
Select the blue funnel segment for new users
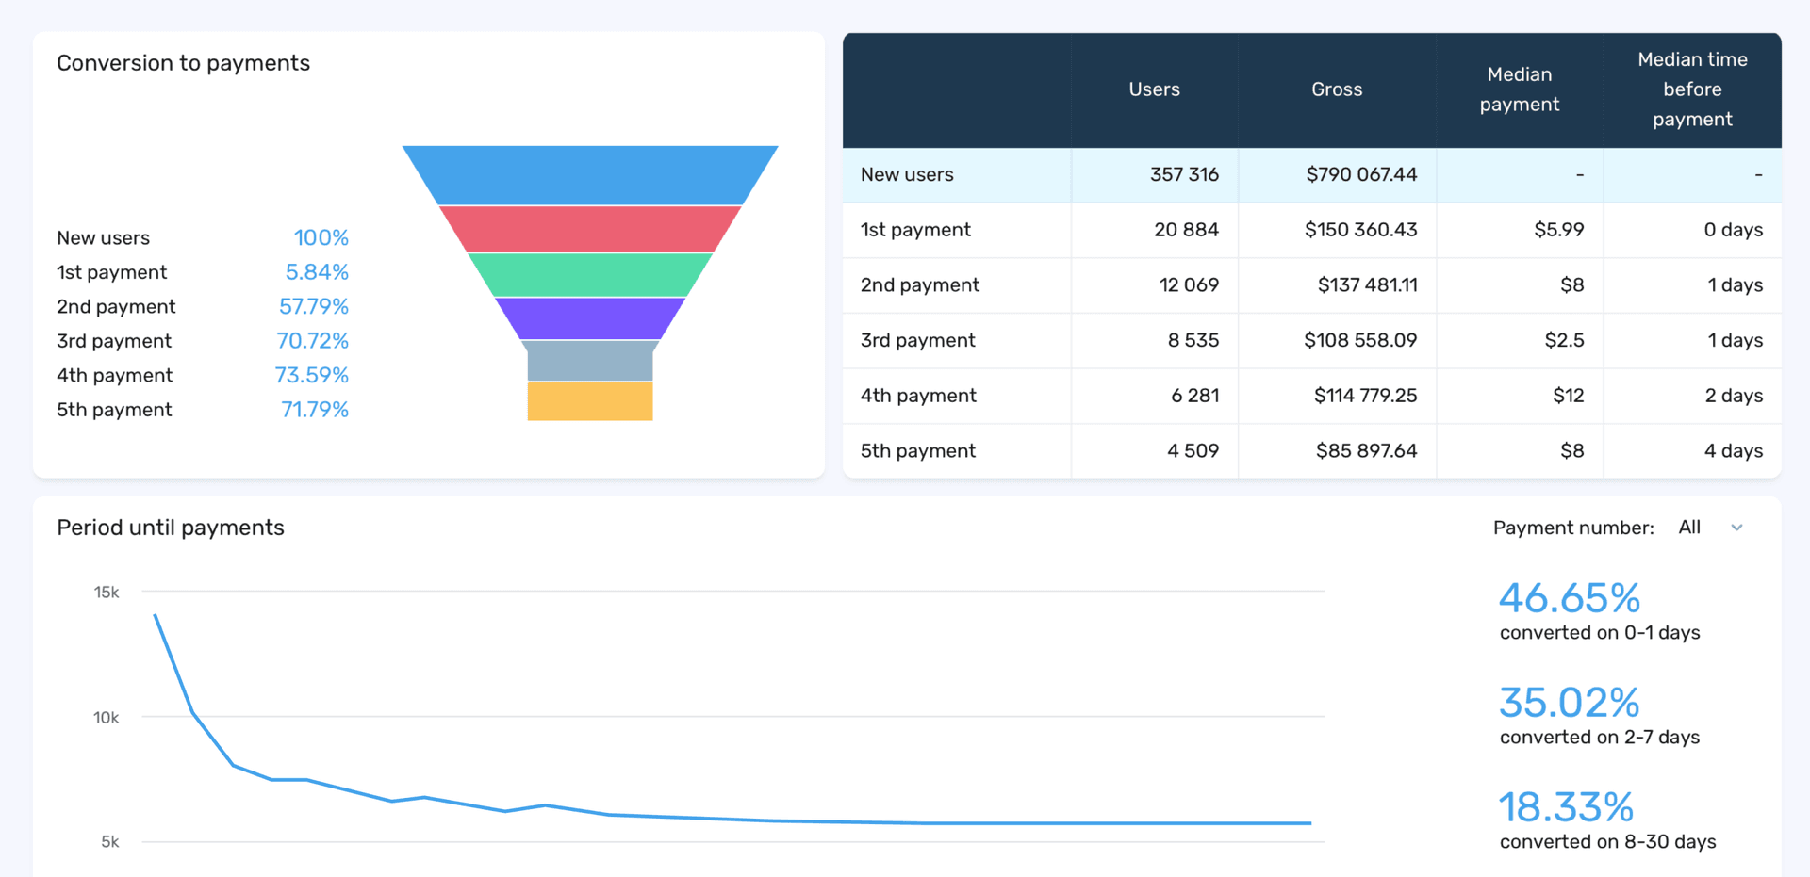[589, 174]
